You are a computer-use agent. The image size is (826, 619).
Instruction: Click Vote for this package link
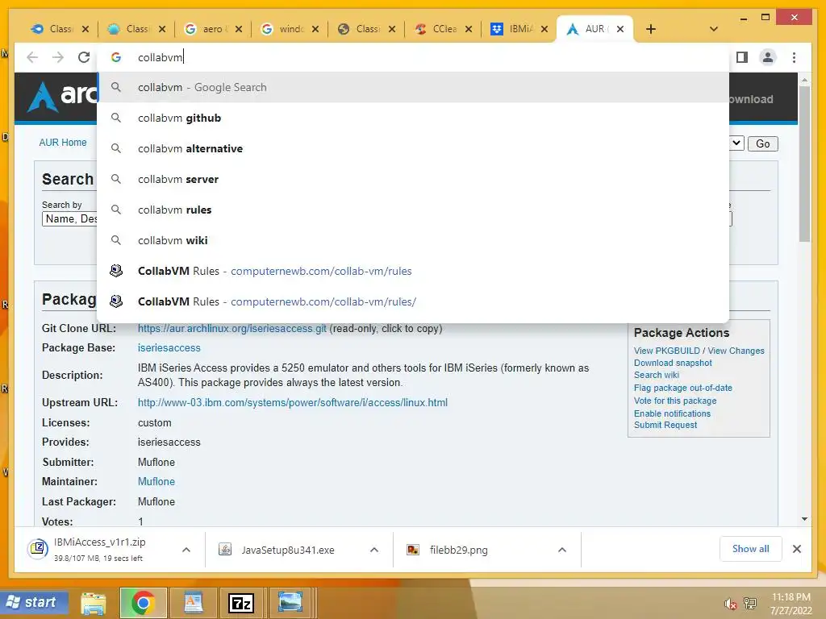(x=675, y=401)
